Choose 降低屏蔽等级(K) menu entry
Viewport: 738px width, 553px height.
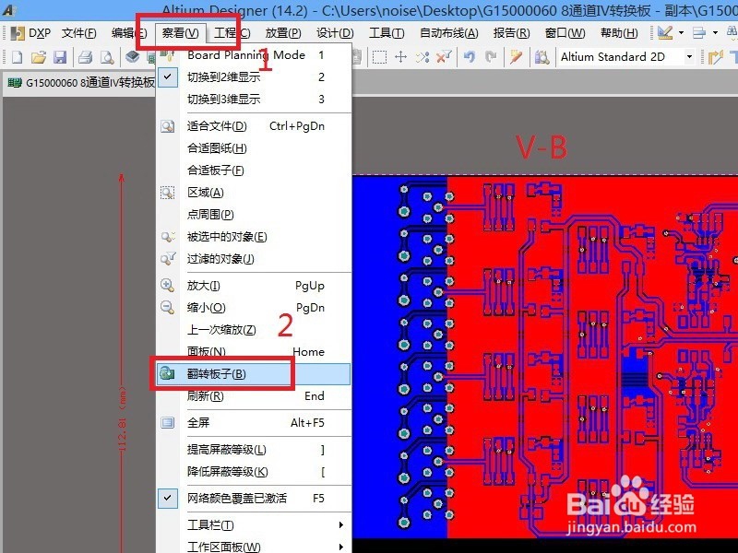tap(255, 472)
